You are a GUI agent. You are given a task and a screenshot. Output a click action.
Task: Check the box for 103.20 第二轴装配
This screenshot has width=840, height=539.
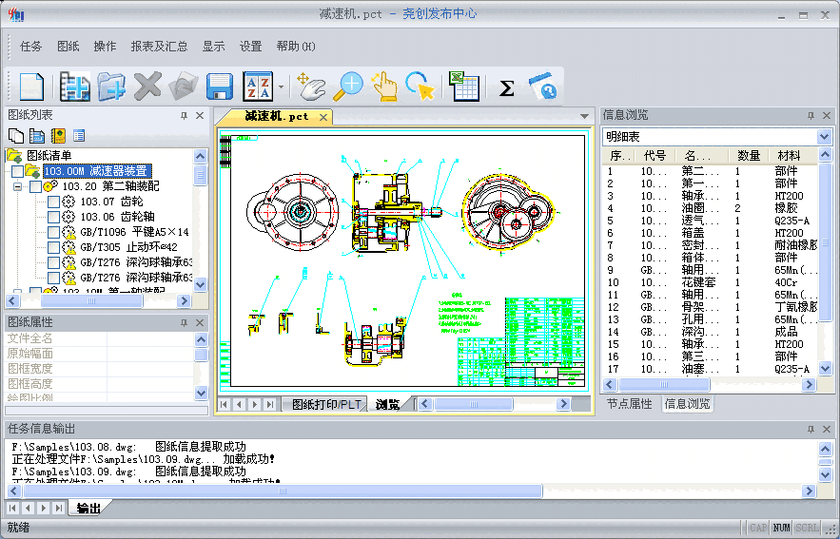(x=35, y=187)
